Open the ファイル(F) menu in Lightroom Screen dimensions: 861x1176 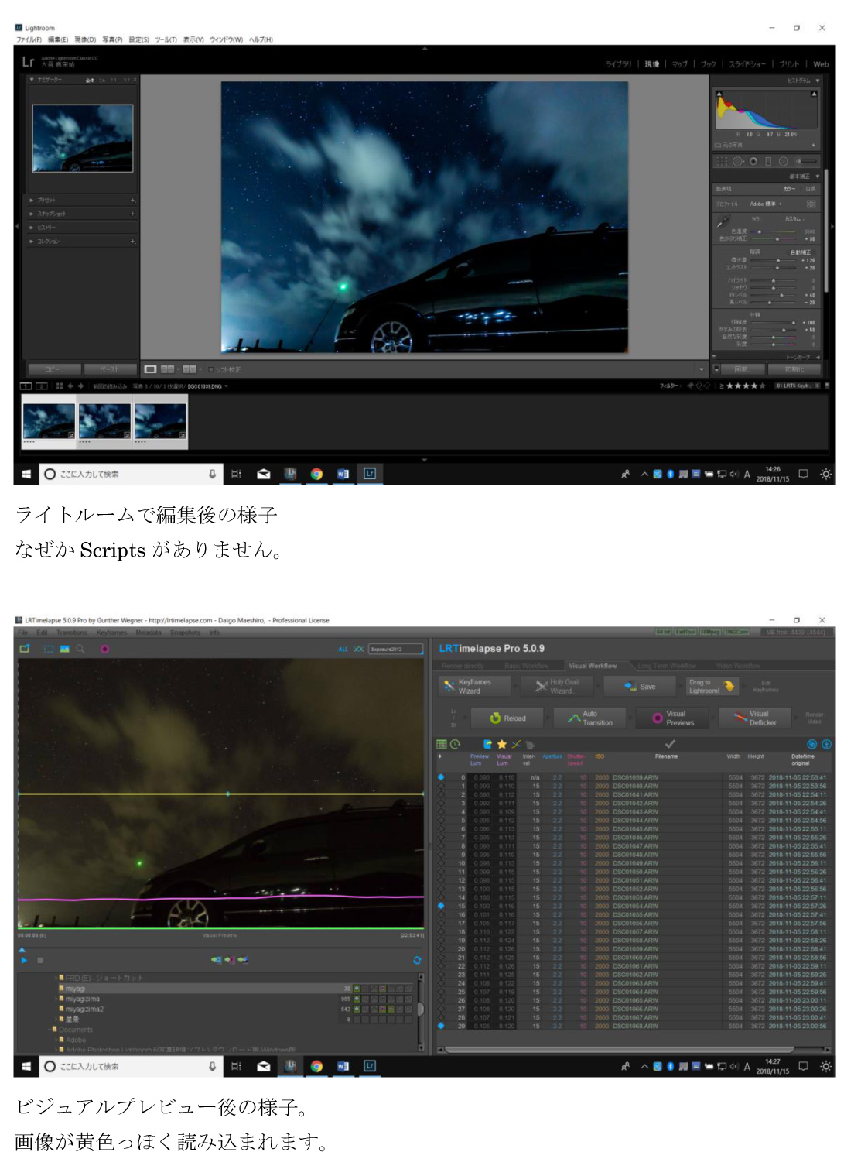point(29,39)
